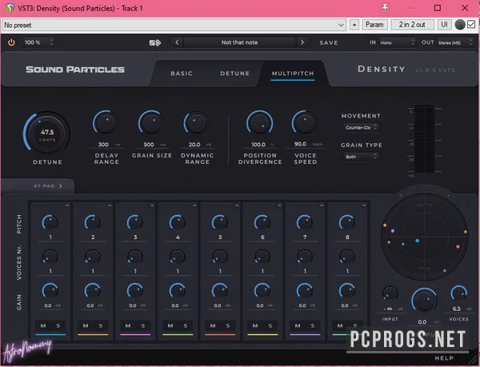Viewport: 480px width, 367px height.
Task: Click the Position Divergence 100.0 value
Action: (x=259, y=145)
